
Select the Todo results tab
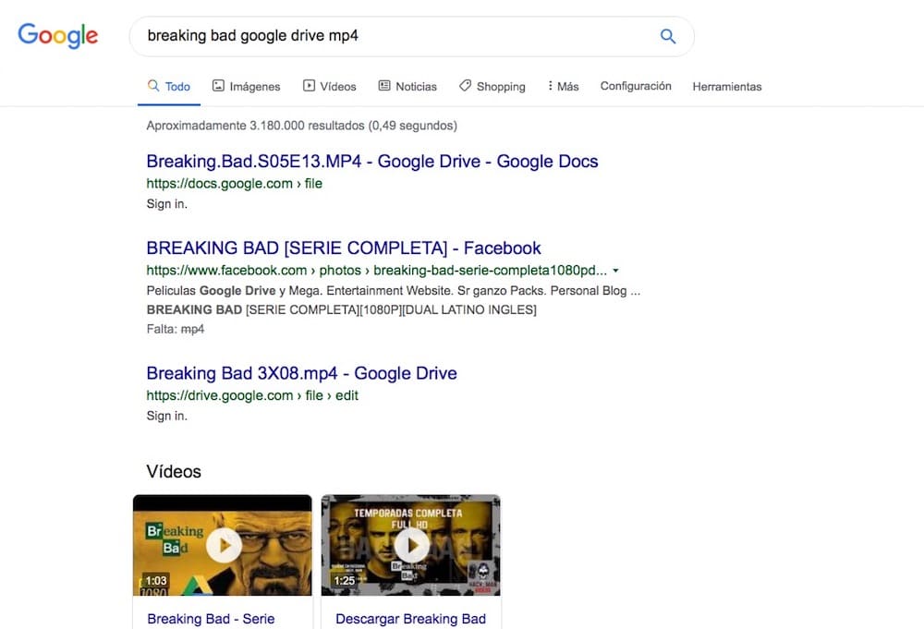169,86
